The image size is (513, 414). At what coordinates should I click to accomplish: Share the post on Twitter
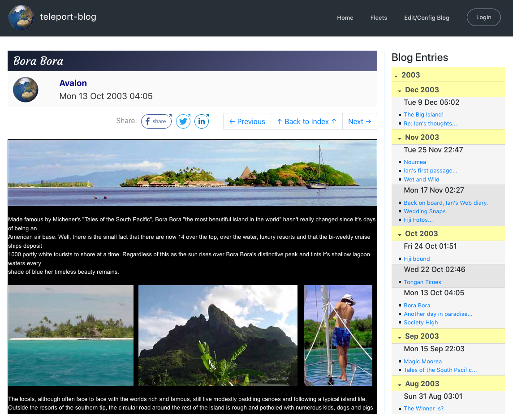click(x=183, y=121)
